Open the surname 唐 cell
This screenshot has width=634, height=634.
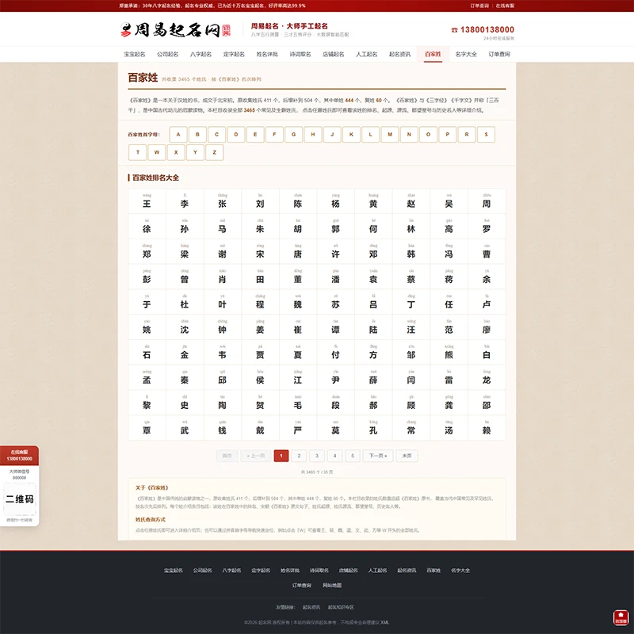pos(298,251)
